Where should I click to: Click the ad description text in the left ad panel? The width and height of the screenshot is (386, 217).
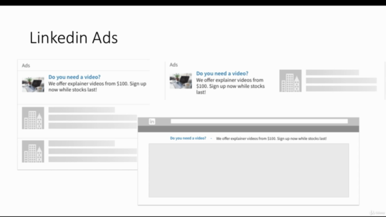pos(97,87)
